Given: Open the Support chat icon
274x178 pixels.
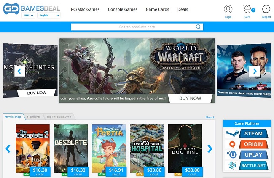Looking at the screenshot, I should [x=266, y=9].
